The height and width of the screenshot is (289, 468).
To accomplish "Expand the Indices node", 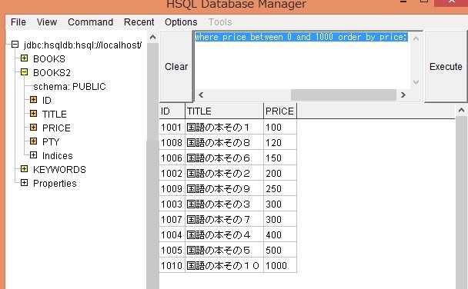I will tap(33, 155).
